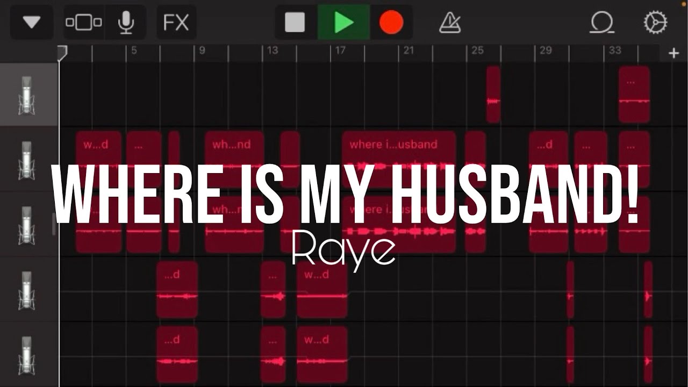Screen dimensions: 688x387
Task: Start recording with the red button
Action: coord(391,23)
